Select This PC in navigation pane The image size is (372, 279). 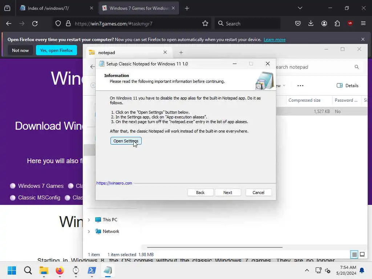pyautogui.click(x=106, y=220)
